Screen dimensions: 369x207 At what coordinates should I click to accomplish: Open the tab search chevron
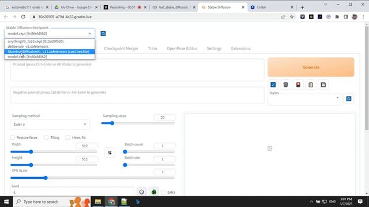[325, 5]
